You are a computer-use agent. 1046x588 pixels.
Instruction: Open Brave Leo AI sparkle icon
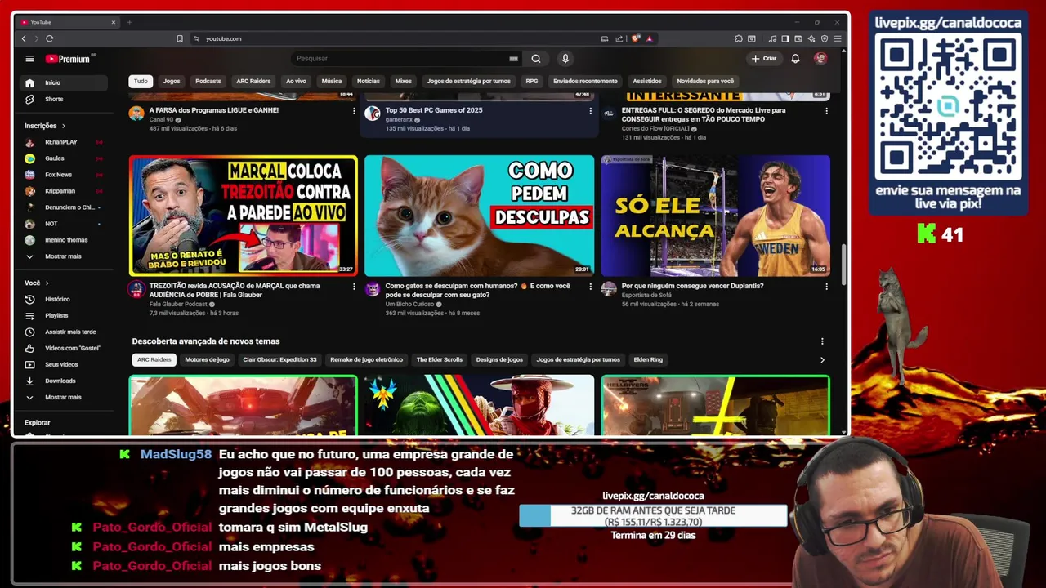point(811,38)
